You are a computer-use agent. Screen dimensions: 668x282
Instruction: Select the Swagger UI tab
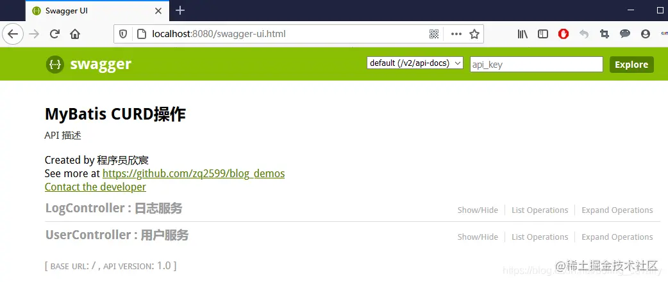(x=97, y=11)
